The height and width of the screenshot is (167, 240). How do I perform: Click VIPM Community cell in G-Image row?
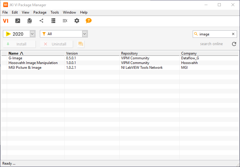135,58
